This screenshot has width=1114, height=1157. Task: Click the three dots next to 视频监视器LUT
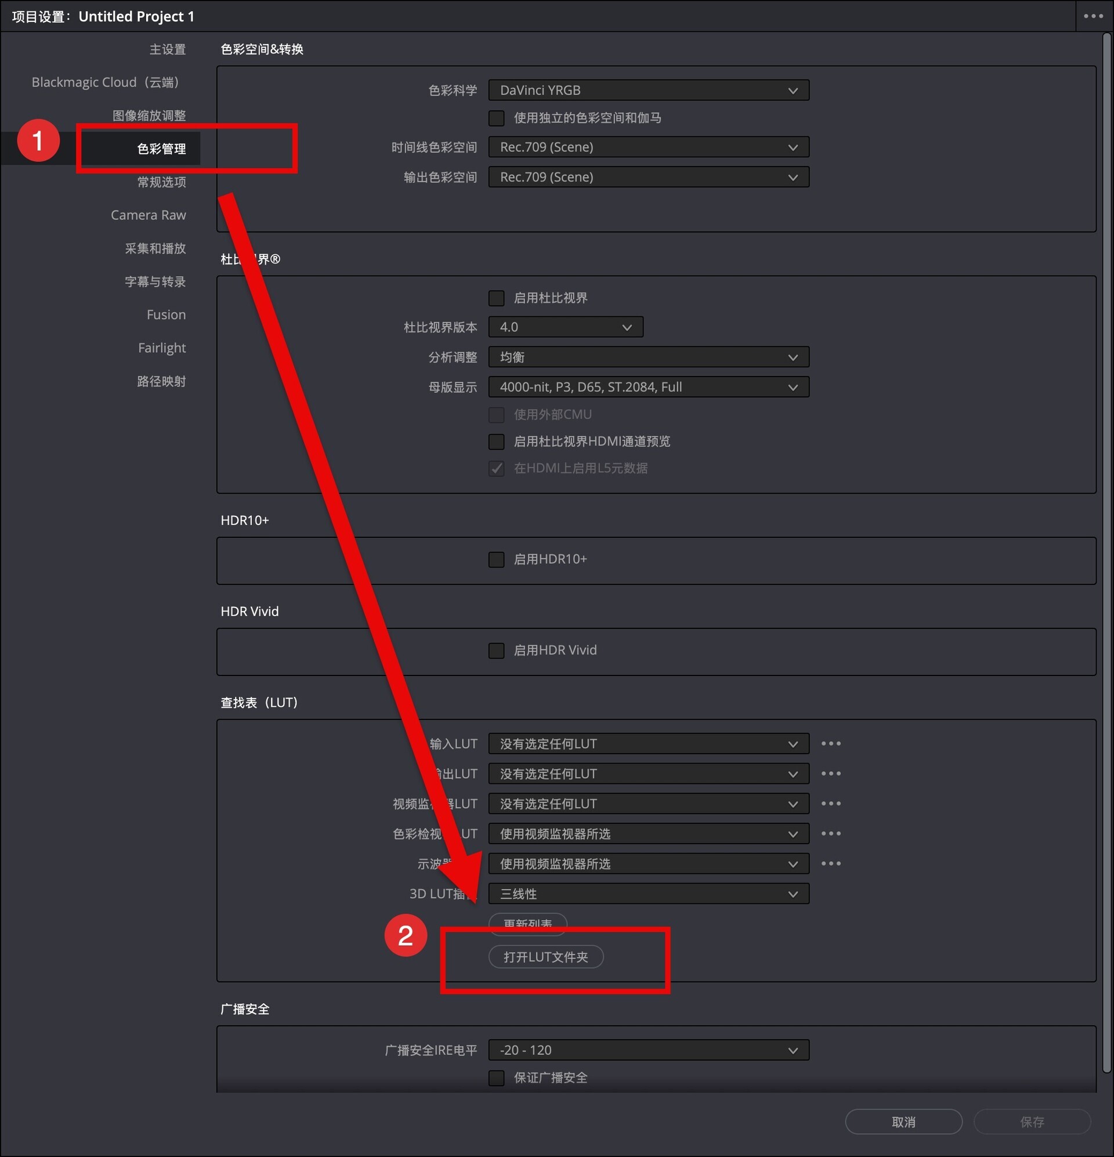pos(831,804)
